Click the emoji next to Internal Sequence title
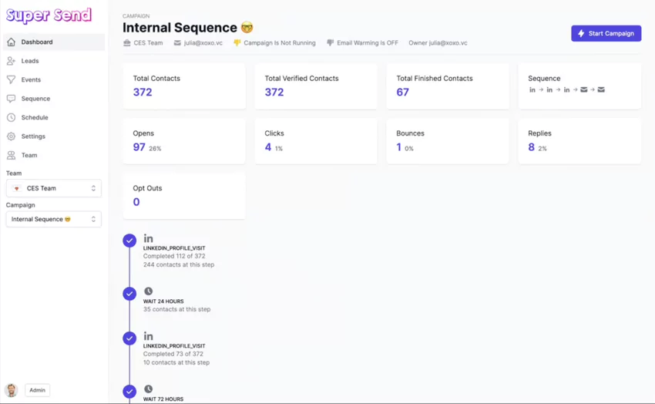Image resolution: width=655 pixels, height=404 pixels. [x=247, y=28]
